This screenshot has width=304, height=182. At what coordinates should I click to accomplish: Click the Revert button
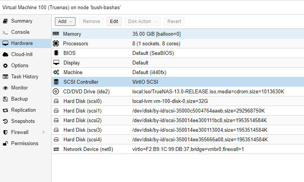[174, 22]
